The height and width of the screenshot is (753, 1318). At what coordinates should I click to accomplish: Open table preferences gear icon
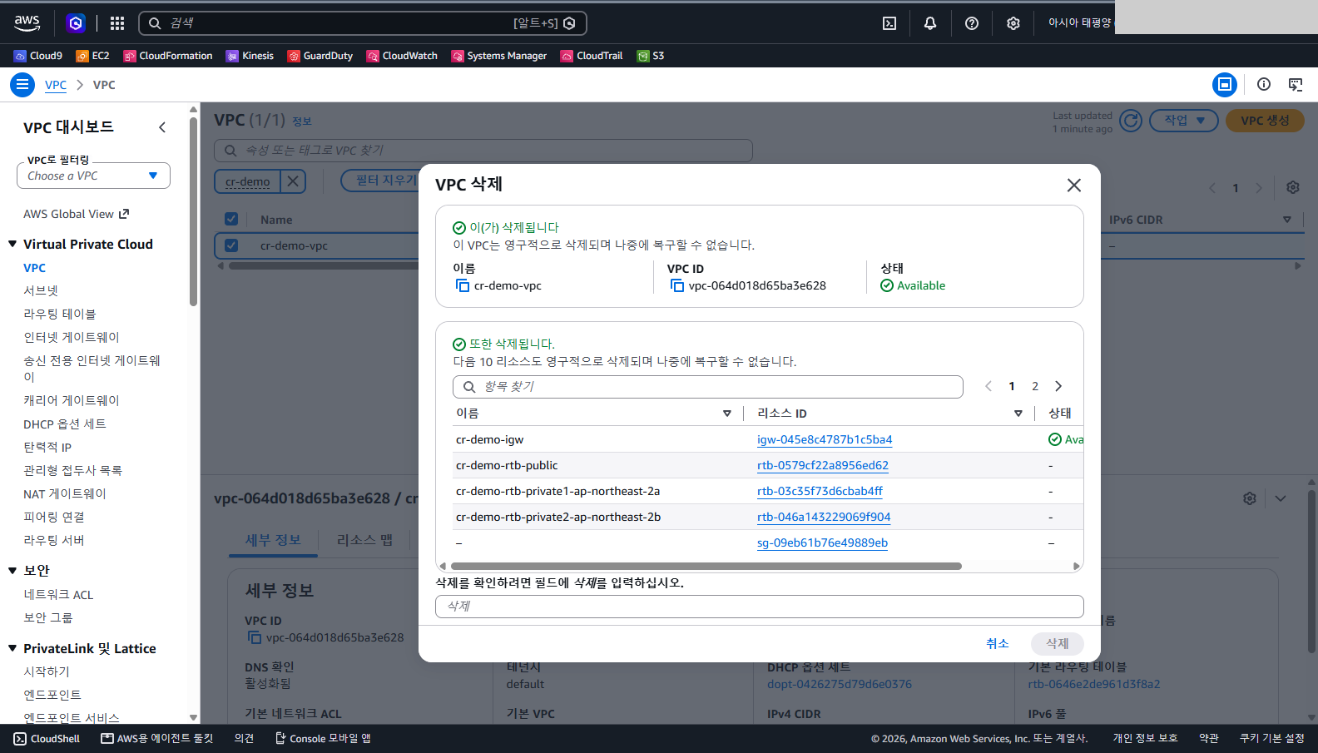[1293, 187]
